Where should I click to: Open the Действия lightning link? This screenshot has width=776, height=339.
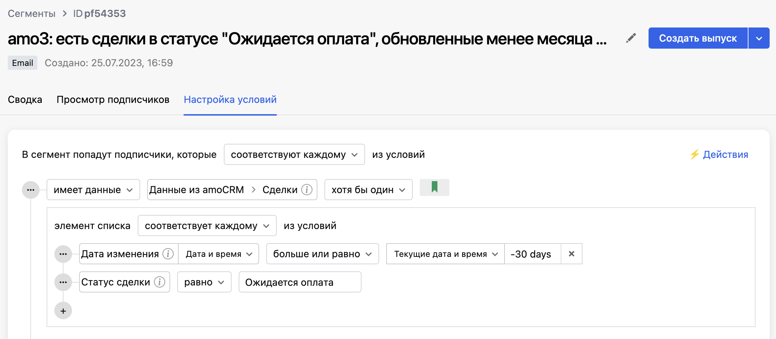click(x=719, y=154)
